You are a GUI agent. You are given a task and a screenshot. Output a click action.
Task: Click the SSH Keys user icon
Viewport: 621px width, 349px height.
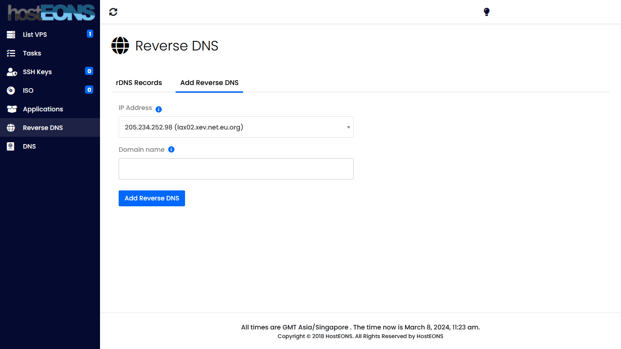point(11,72)
